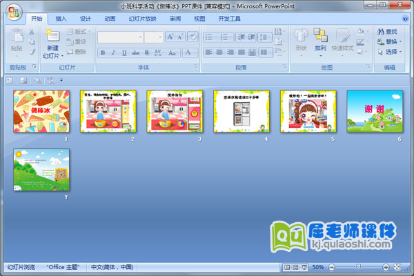Switch to the 设计 tab
This screenshot has width=414, height=276.
point(86,19)
